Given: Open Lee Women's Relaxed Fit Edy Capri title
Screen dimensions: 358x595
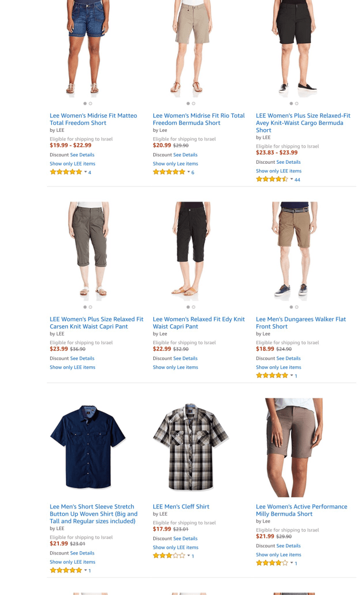Looking at the screenshot, I should [x=199, y=323].
